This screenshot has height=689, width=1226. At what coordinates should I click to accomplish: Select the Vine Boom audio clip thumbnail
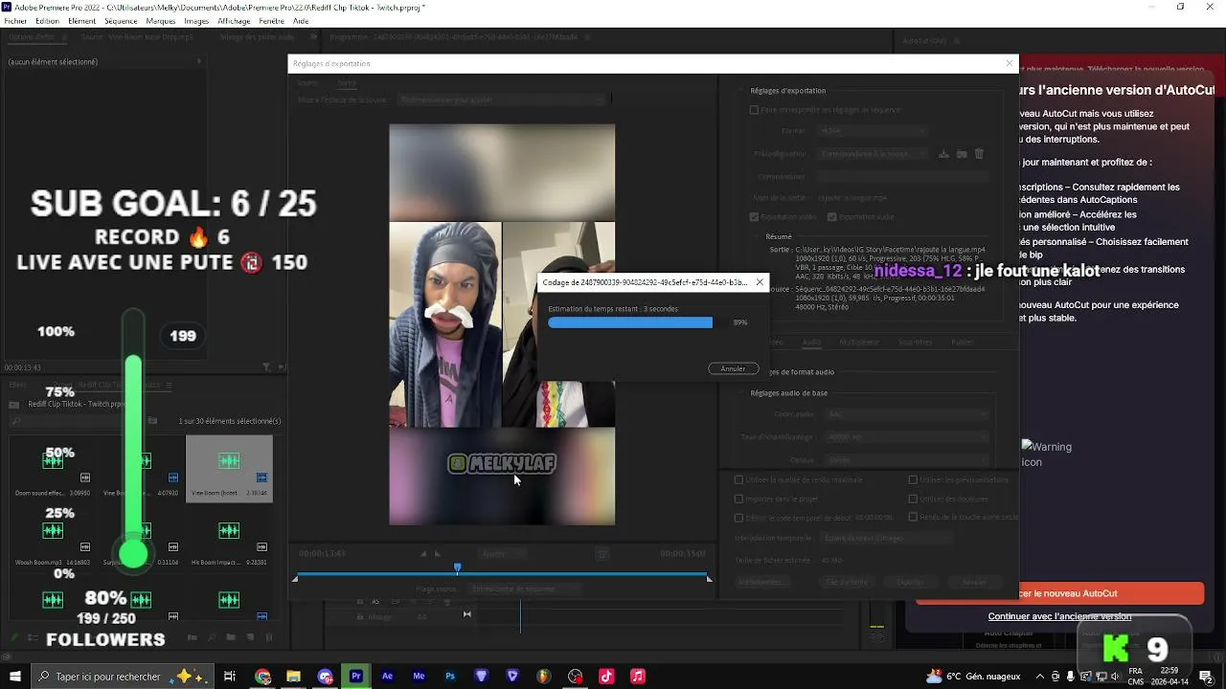click(229, 469)
